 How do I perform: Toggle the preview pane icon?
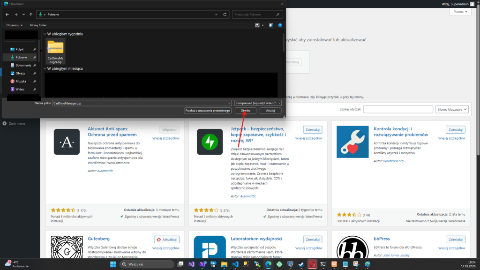271,25
